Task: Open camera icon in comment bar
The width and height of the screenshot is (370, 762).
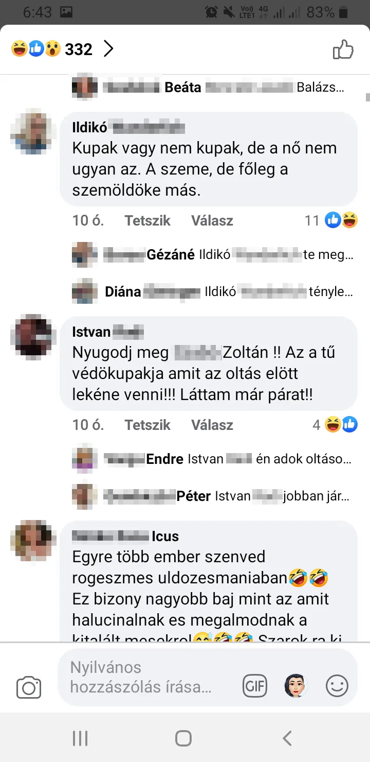Action: (29, 687)
